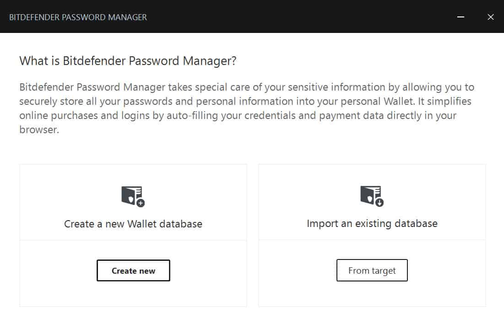This screenshot has width=504, height=335.
Task: Click the Create new button
Action: [133, 270]
